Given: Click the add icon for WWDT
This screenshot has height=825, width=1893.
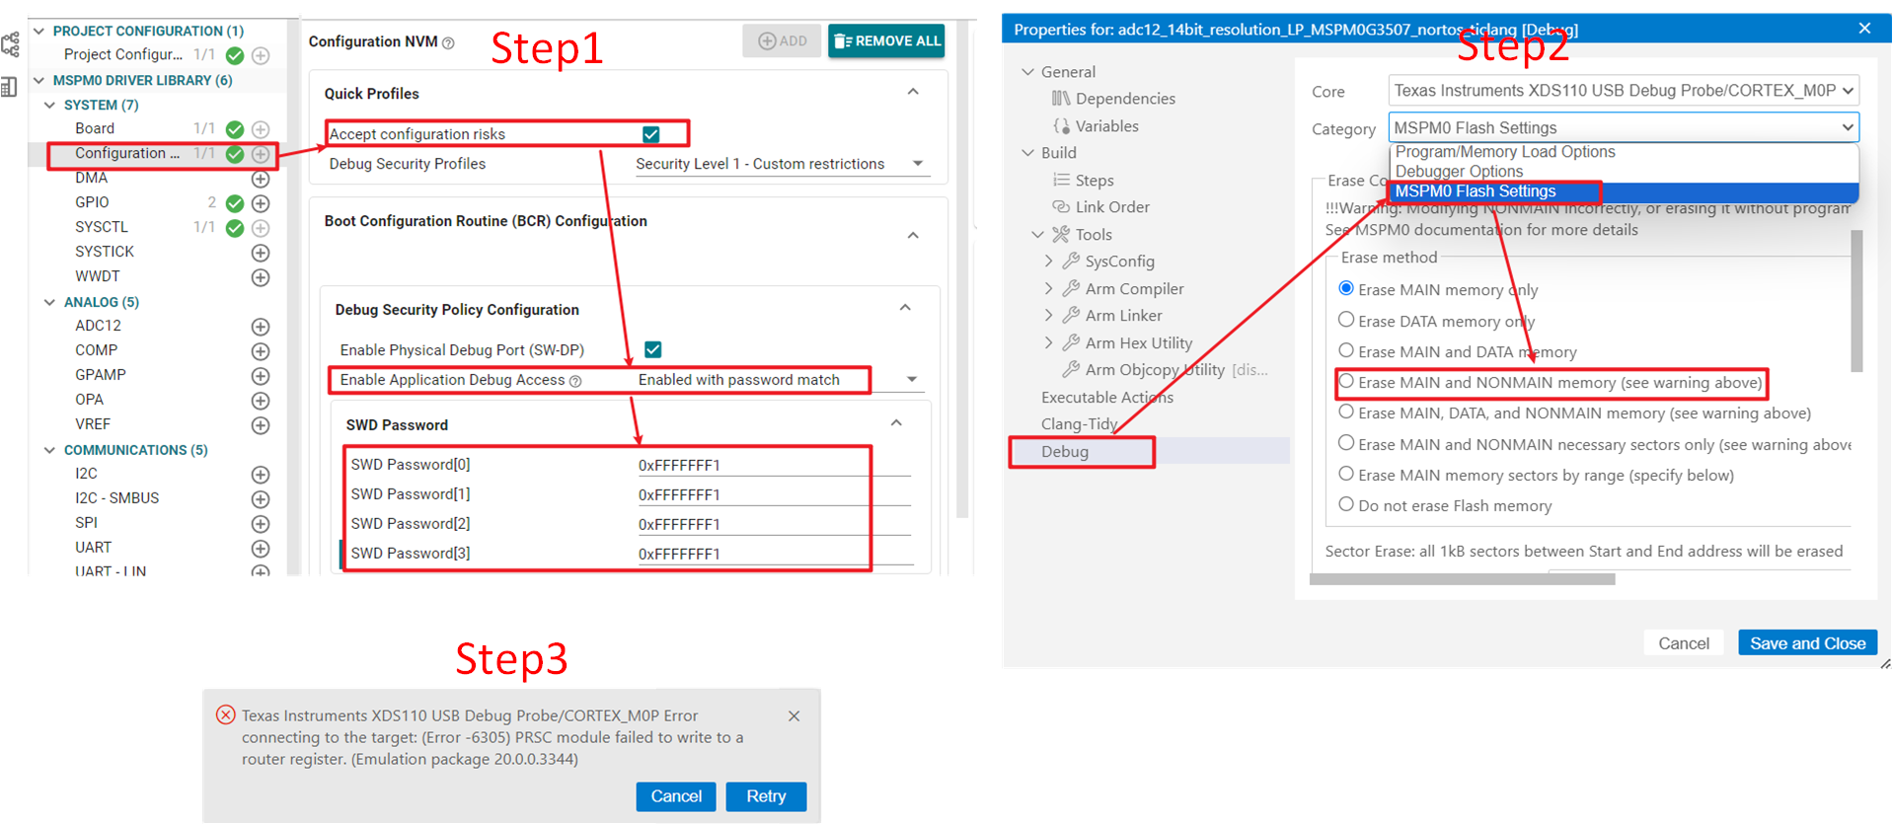Looking at the screenshot, I should (261, 277).
